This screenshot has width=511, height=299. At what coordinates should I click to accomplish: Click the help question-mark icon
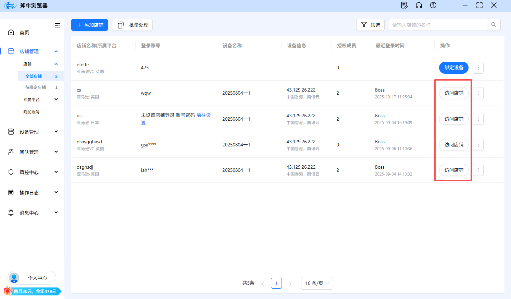pos(433,5)
